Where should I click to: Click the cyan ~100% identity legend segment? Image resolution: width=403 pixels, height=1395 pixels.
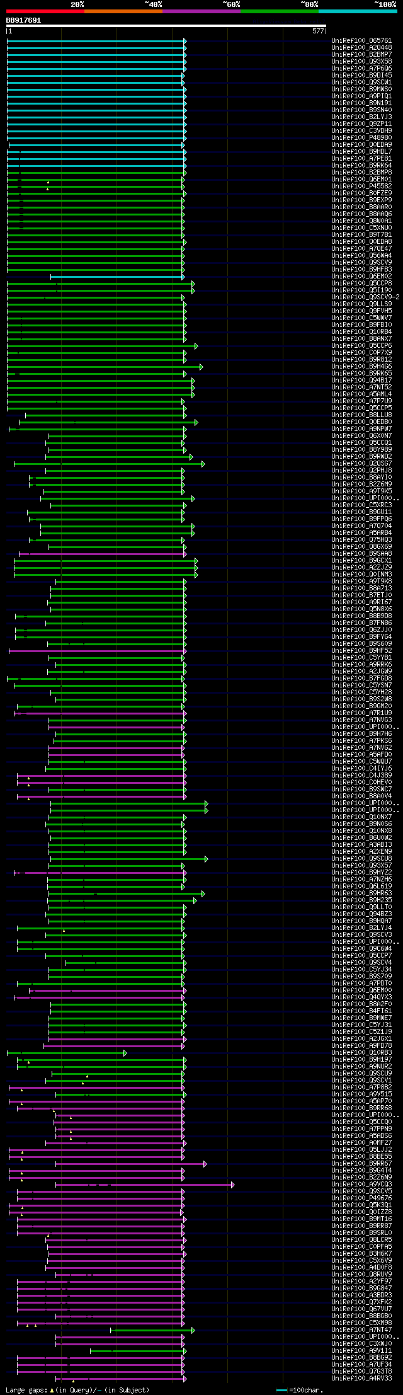click(x=358, y=11)
